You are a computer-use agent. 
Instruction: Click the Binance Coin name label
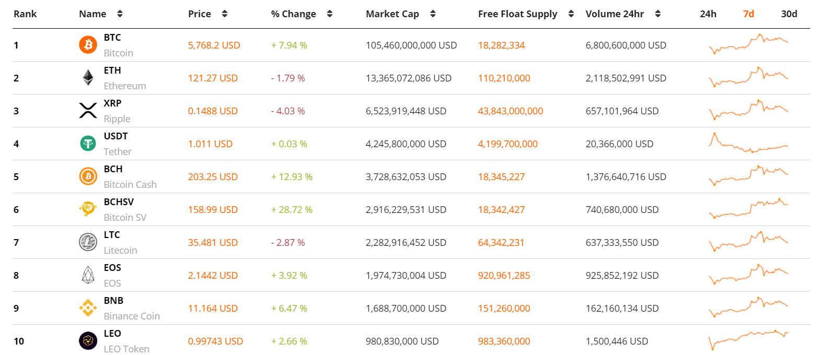point(132,316)
